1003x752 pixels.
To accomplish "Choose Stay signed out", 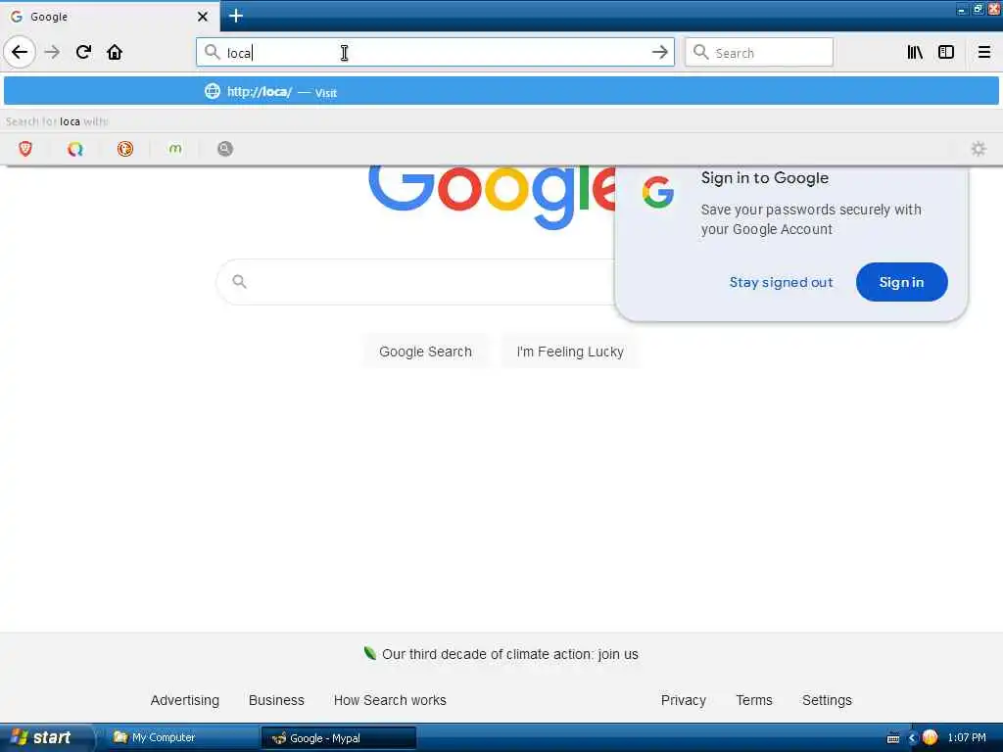I will 781,282.
